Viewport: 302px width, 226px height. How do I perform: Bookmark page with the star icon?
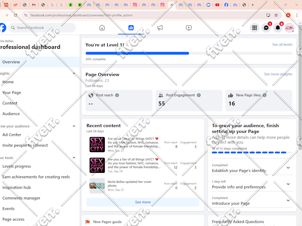coord(276,15)
